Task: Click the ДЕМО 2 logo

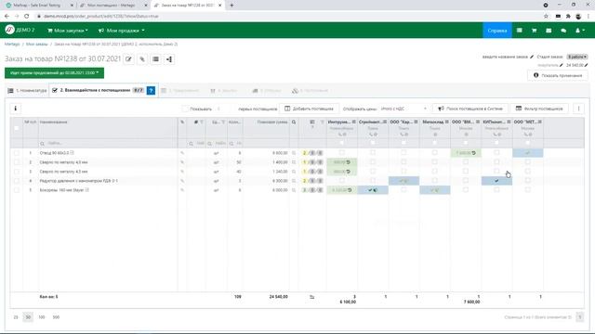Action: tap(20, 30)
